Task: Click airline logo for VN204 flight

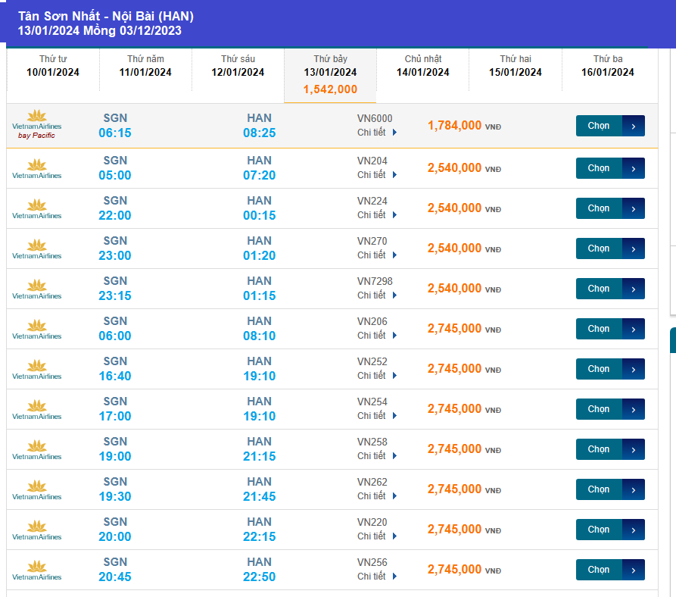Action: click(x=36, y=168)
